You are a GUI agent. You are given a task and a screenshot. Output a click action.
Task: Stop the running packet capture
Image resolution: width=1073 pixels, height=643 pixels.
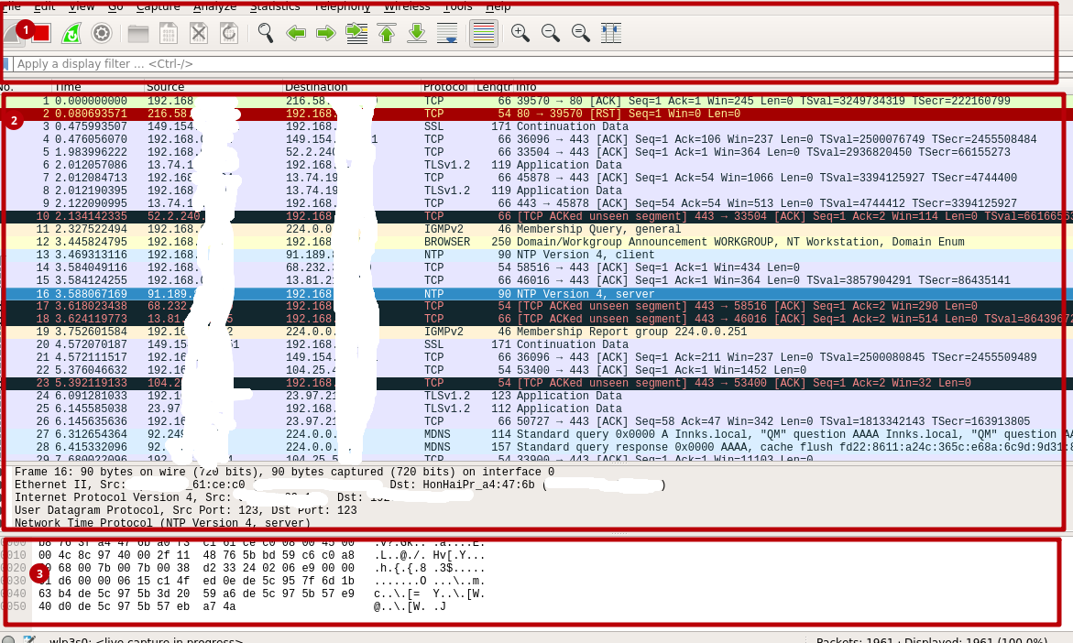(40, 33)
